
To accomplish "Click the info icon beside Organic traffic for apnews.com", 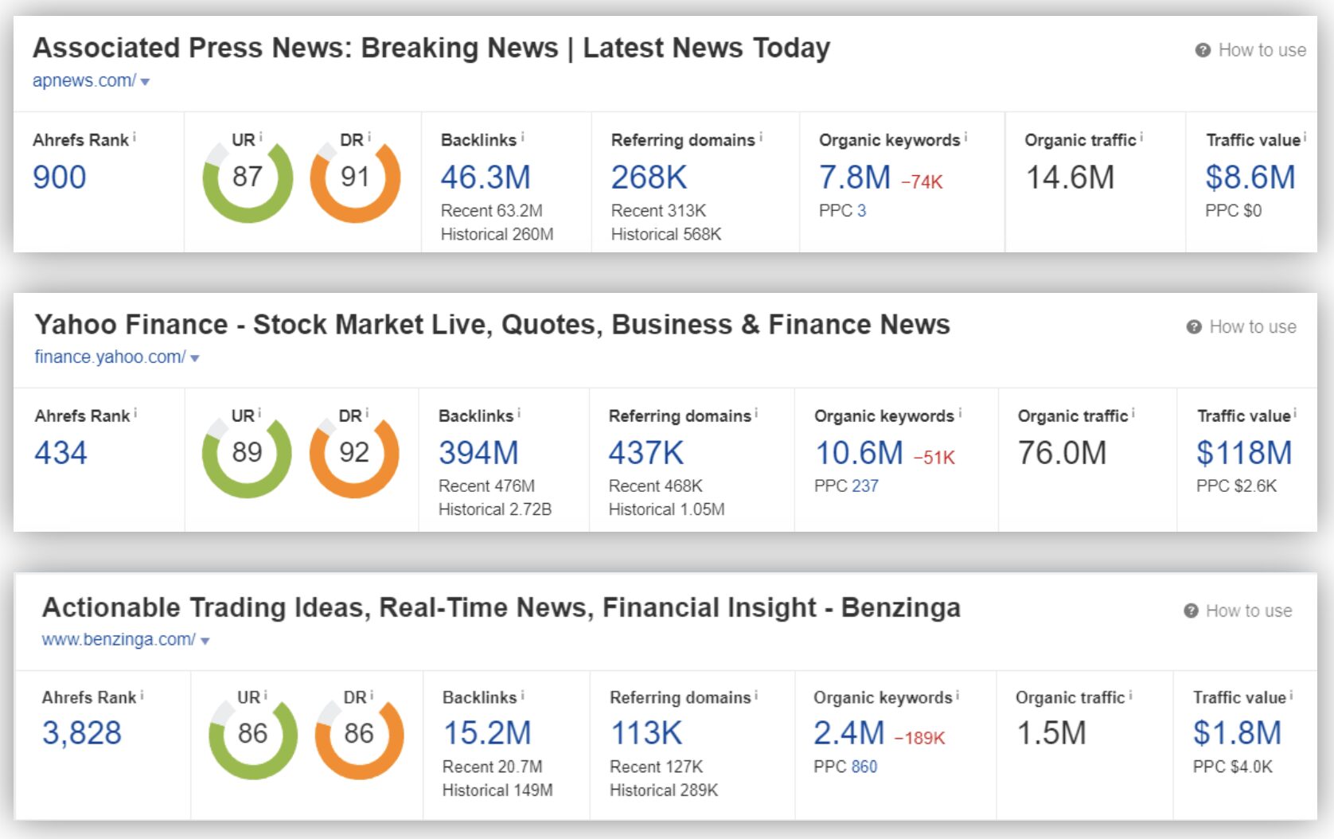I will point(1141,137).
